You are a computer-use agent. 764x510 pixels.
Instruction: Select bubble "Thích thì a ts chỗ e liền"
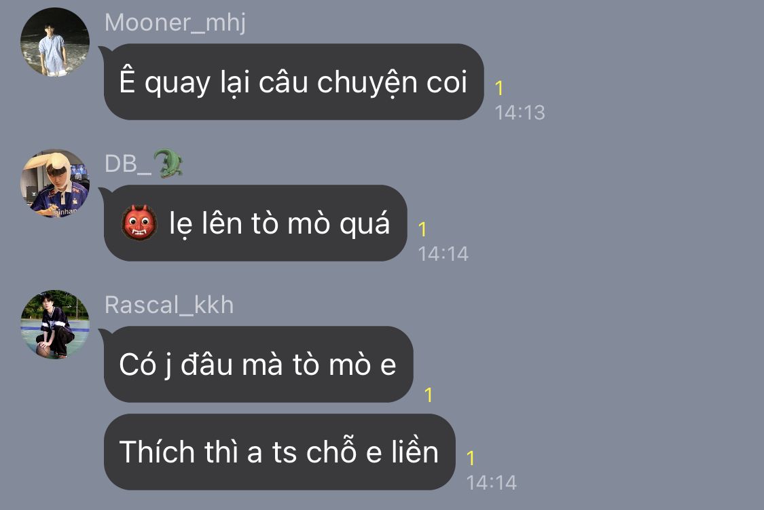coord(279,452)
